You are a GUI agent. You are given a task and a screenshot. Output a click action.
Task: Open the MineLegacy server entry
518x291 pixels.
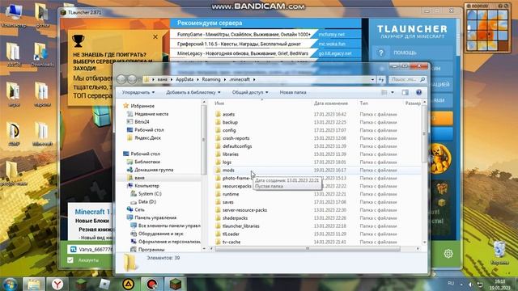click(243, 53)
